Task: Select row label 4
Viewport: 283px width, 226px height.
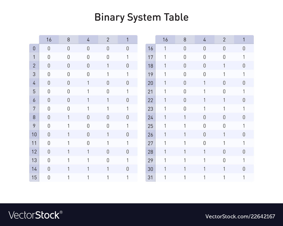Action: pyautogui.click(x=34, y=83)
